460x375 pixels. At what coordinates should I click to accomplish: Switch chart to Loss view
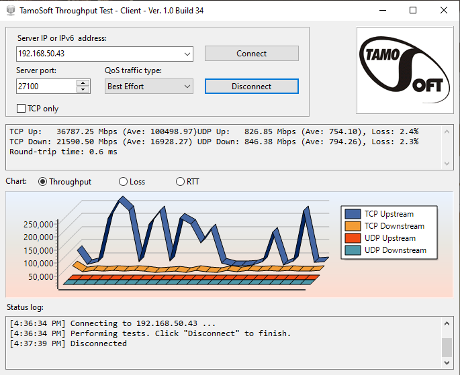click(x=123, y=182)
